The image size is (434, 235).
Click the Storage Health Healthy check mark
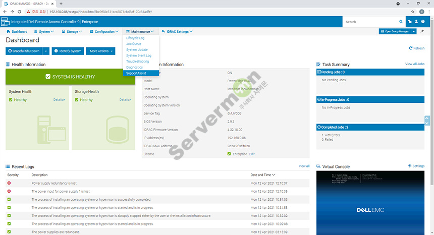coord(77,100)
